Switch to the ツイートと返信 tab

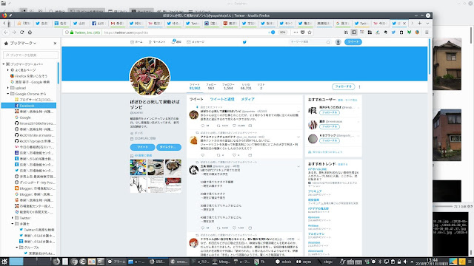[x=222, y=99]
